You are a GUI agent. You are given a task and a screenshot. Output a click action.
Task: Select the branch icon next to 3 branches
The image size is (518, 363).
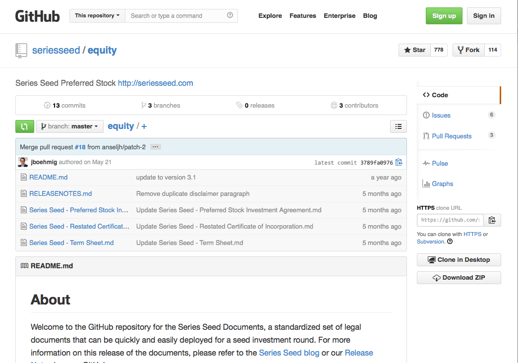pyautogui.click(x=143, y=105)
